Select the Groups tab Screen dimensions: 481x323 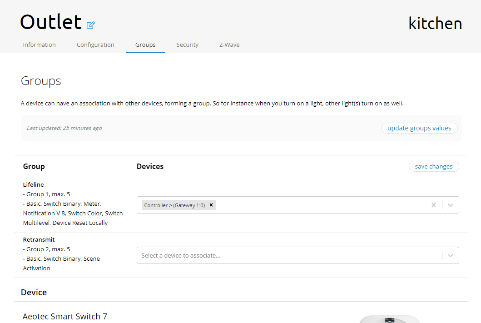tap(145, 45)
